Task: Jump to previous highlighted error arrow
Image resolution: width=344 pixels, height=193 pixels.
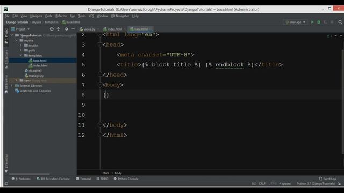Action: pyautogui.click(x=335, y=36)
